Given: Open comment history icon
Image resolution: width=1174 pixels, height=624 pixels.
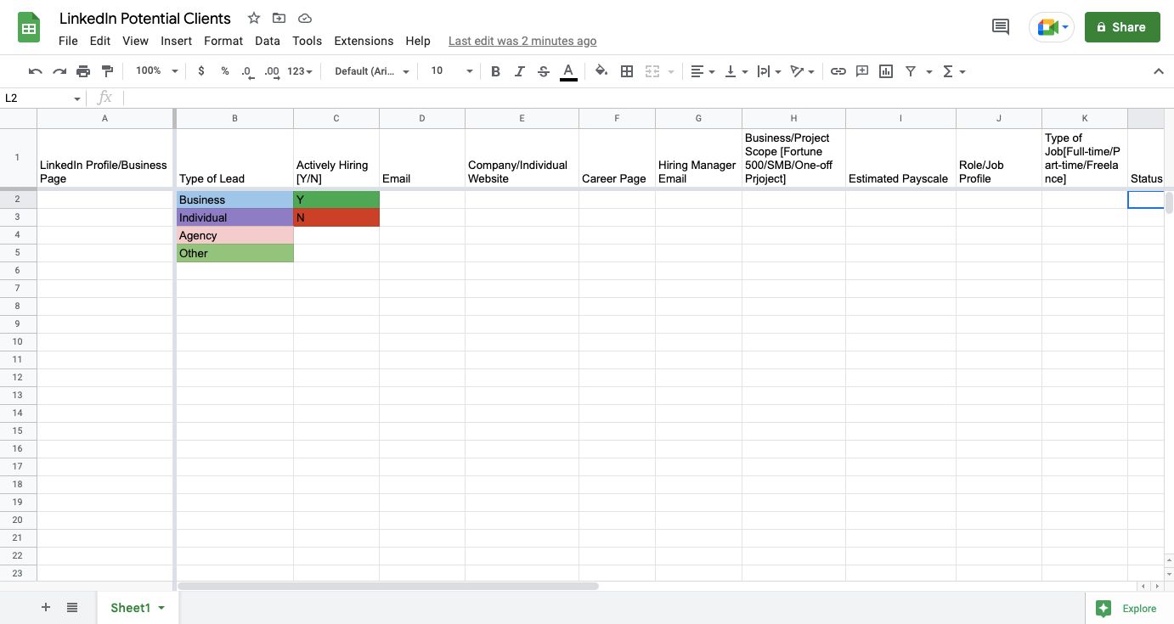Looking at the screenshot, I should click(1001, 27).
